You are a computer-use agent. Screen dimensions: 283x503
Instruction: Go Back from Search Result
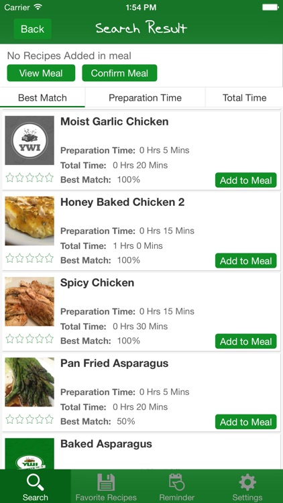click(x=32, y=29)
